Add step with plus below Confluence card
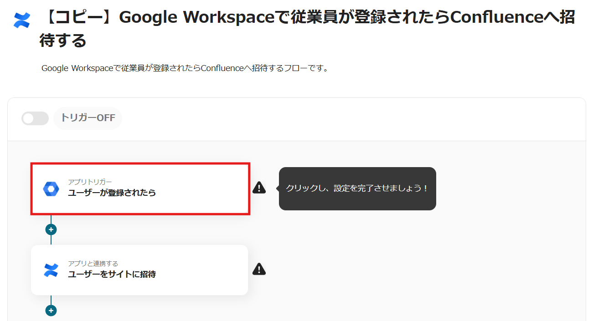The height and width of the screenshot is (321, 593). click(x=51, y=311)
